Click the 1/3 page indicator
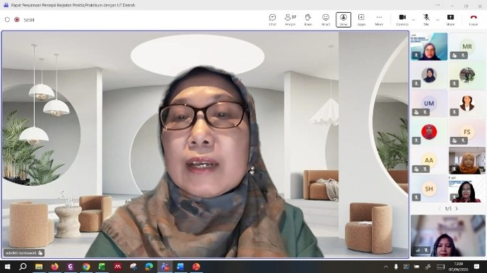Viewport: 487px width, 273px height. click(x=448, y=209)
